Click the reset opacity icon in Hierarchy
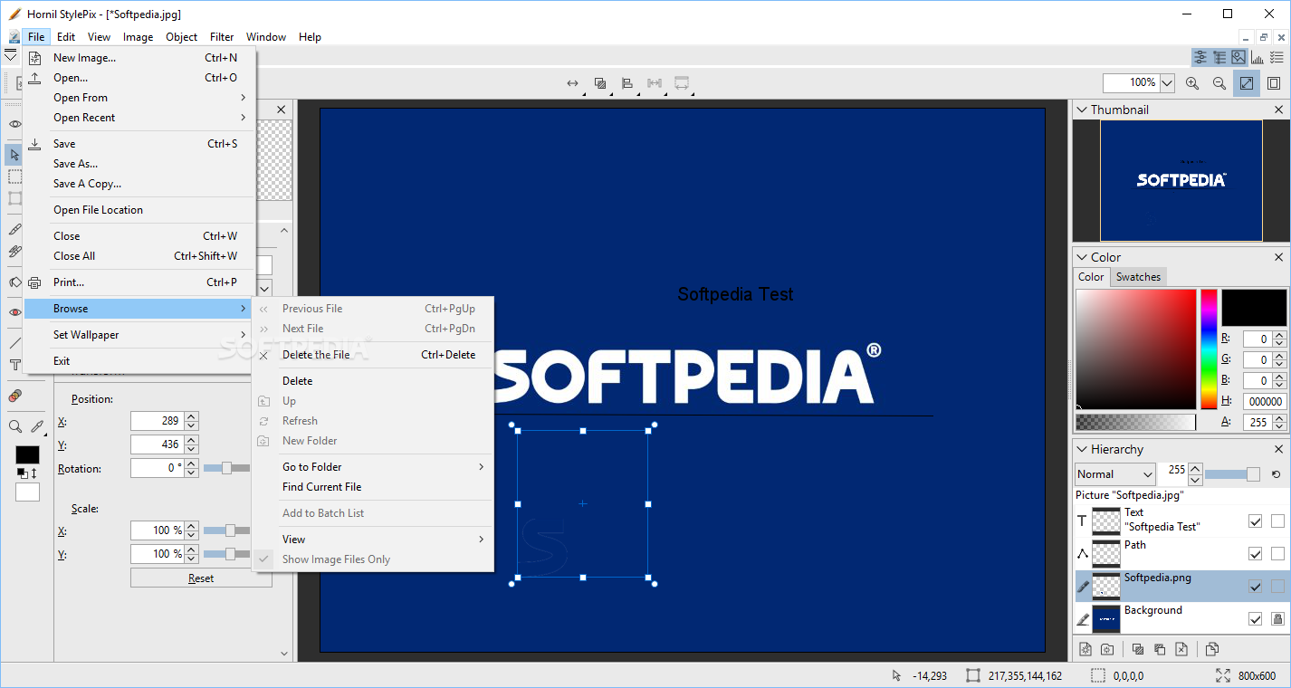Image resolution: width=1291 pixels, height=688 pixels. tap(1277, 474)
